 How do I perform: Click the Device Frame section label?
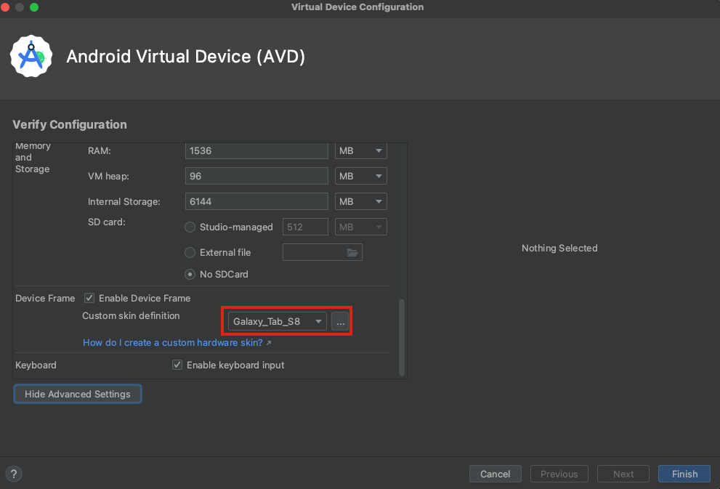[45, 299]
